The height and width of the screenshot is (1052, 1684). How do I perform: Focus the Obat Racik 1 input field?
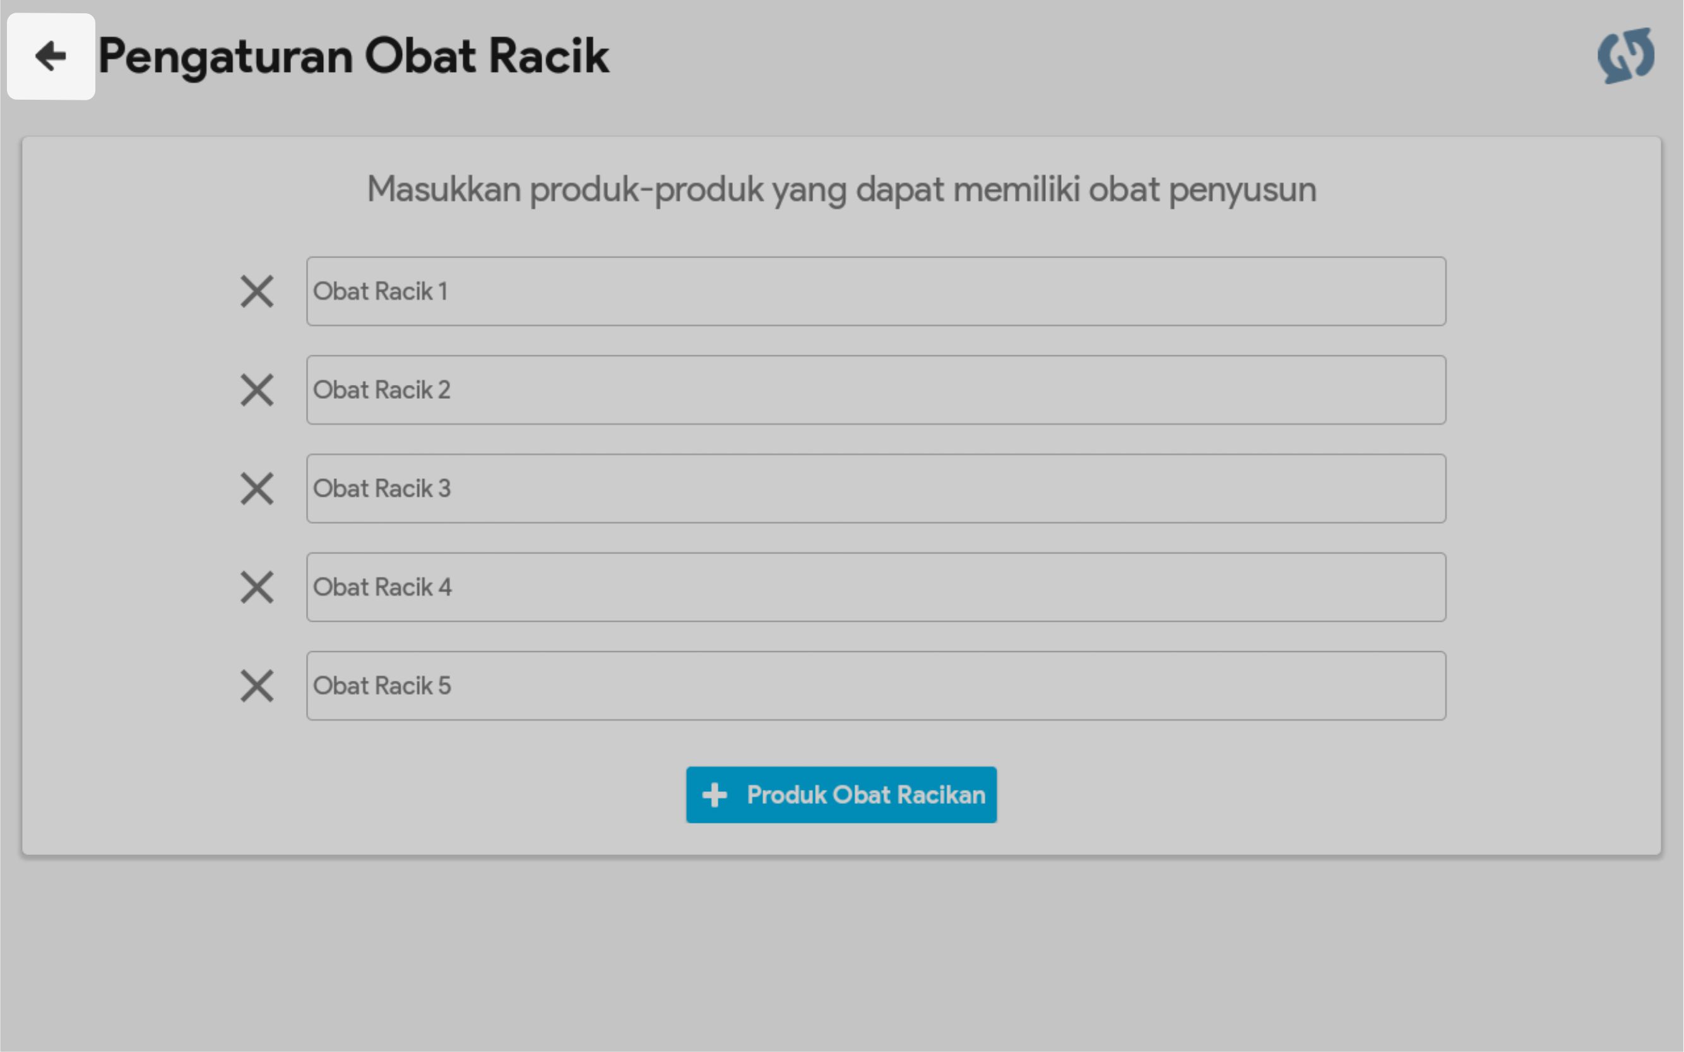click(x=875, y=291)
